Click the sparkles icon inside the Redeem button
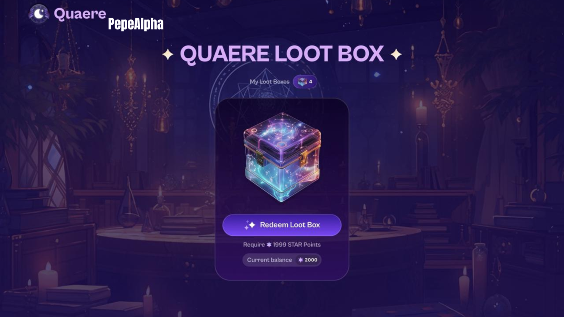 click(250, 225)
